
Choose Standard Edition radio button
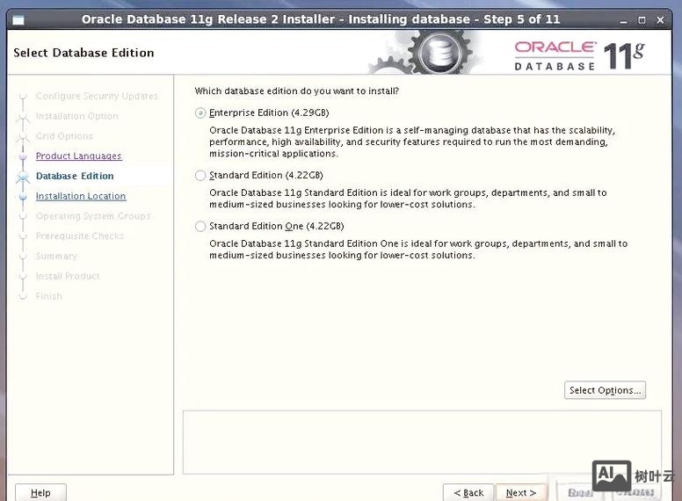200,176
